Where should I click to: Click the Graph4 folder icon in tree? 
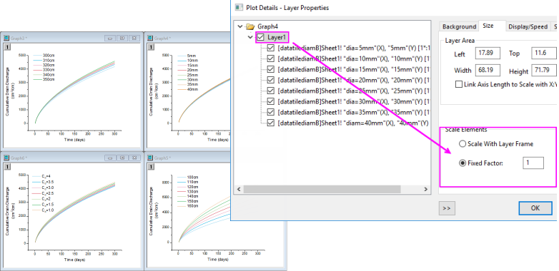tap(251, 26)
